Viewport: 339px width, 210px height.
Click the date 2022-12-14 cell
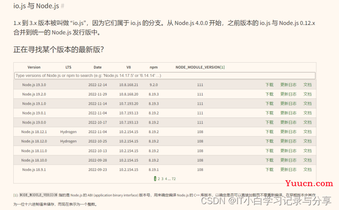pyautogui.click(x=97, y=85)
